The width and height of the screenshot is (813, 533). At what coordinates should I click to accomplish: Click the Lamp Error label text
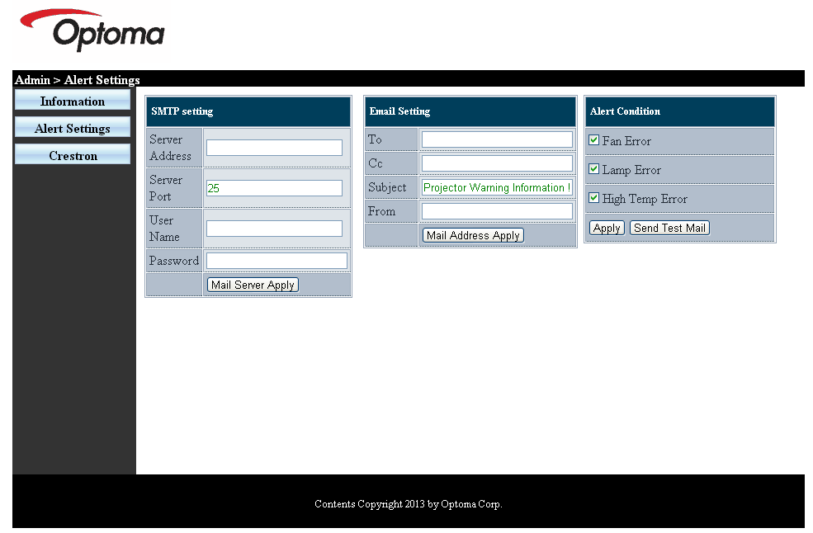click(x=631, y=170)
